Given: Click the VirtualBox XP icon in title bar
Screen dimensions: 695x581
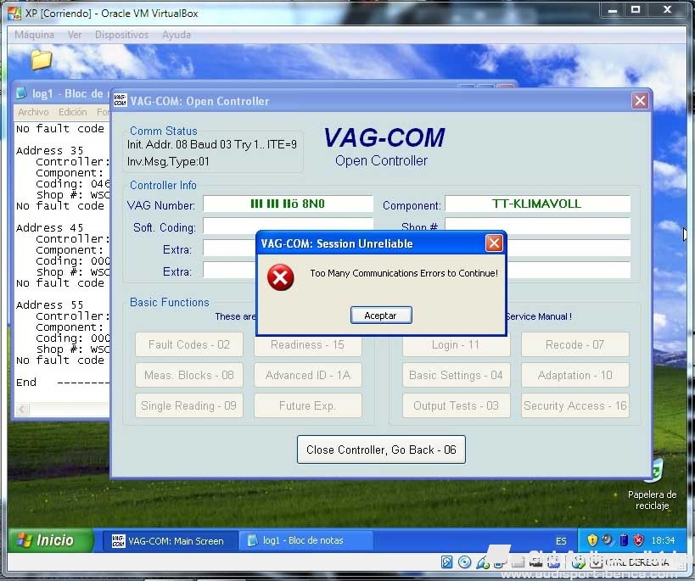Looking at the screenshot, I should (14, 14).
